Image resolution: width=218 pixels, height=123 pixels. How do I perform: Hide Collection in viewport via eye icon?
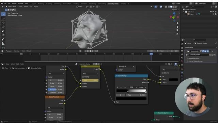(x=213, y=12)
